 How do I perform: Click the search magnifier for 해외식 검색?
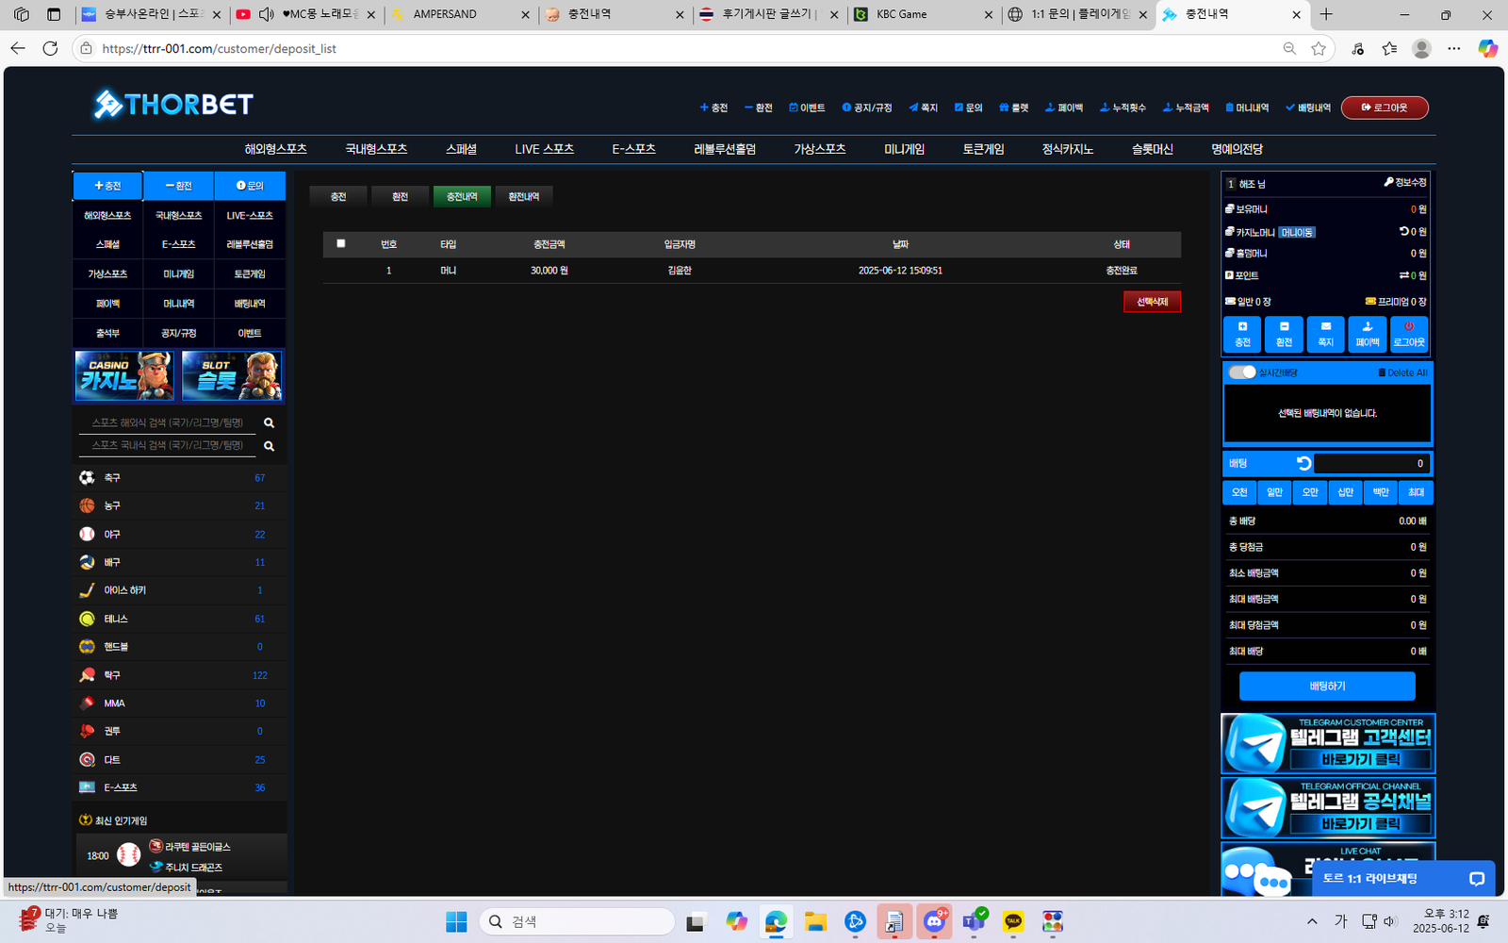pos(269,423)
